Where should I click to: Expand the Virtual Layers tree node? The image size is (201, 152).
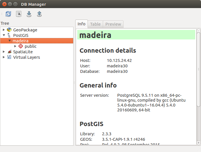tap(4, 57)
